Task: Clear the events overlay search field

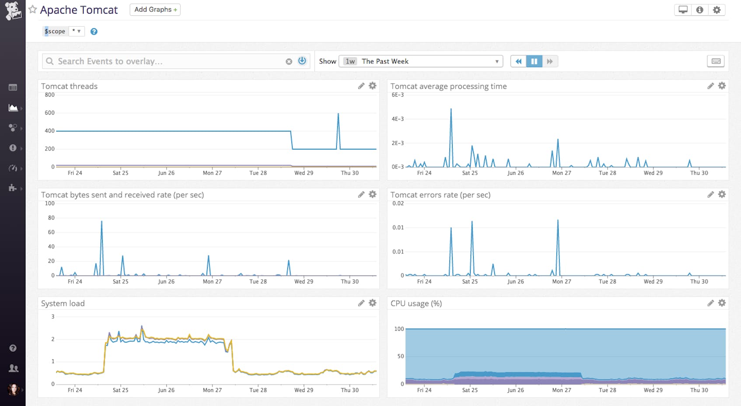Action: coord(289,61)
